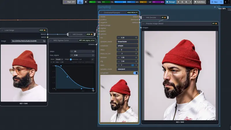Click the star favorites icon next to Manager
The height and width of the screenshot is (130, 231).
click(178, 2)
